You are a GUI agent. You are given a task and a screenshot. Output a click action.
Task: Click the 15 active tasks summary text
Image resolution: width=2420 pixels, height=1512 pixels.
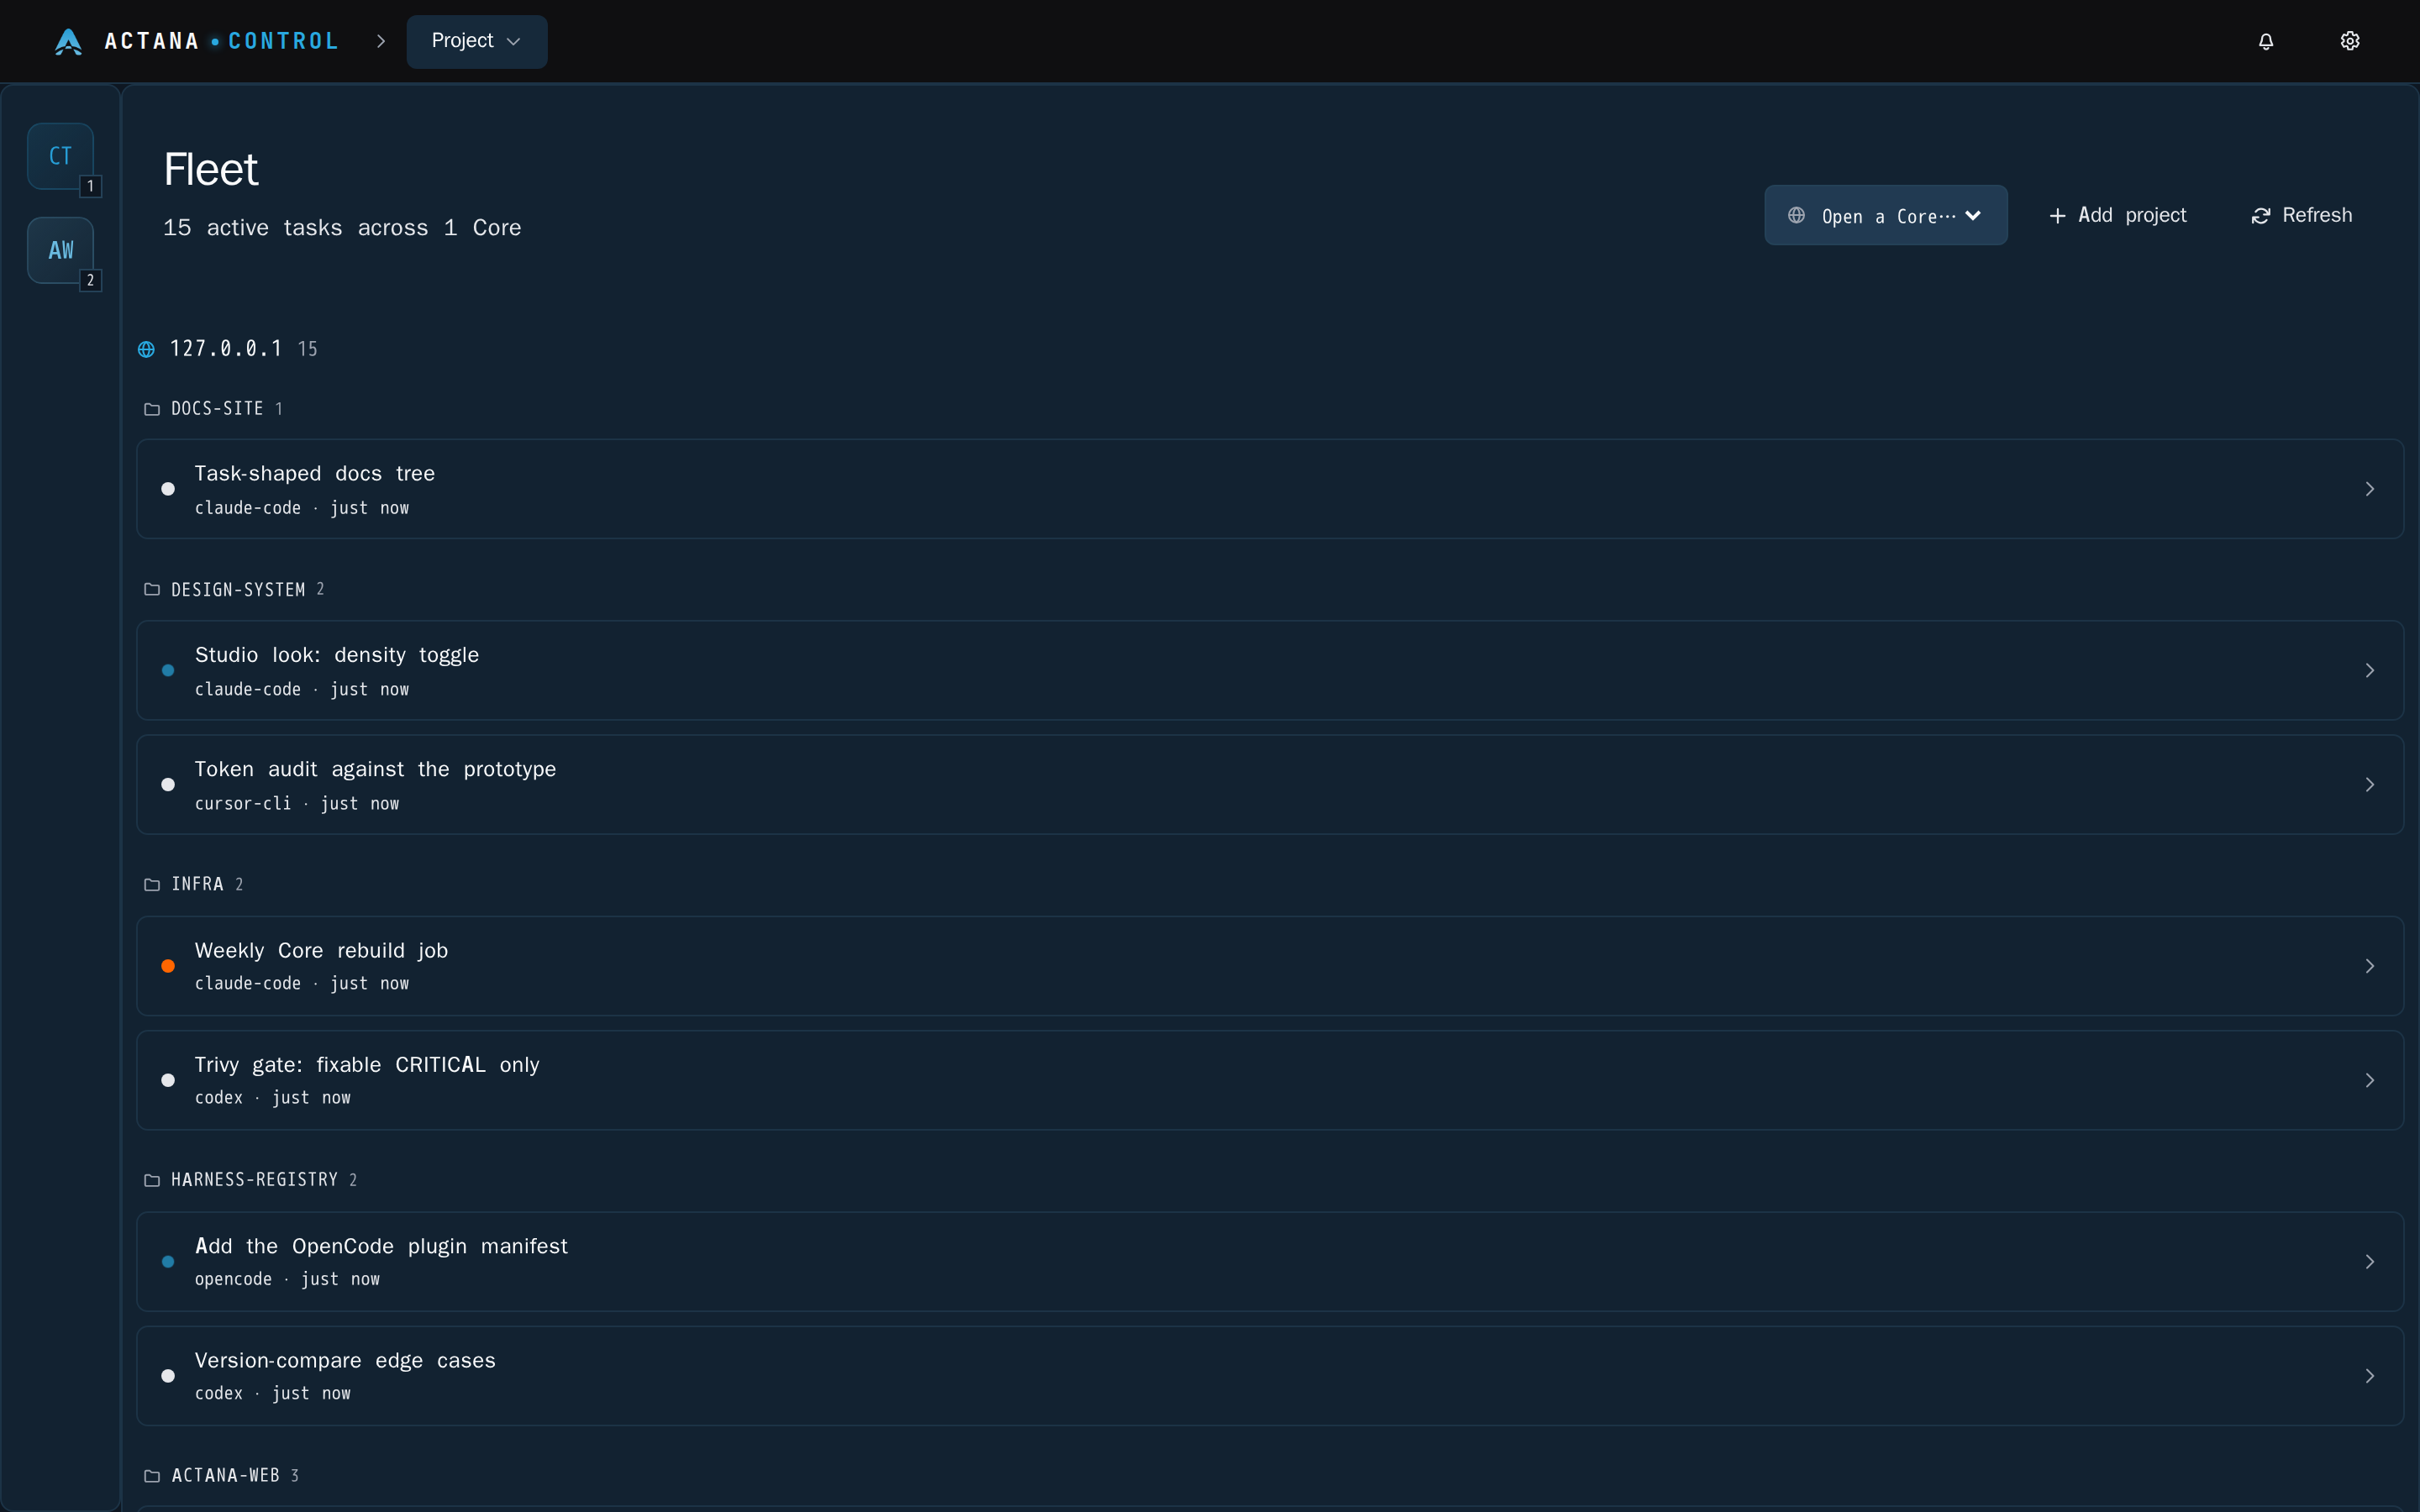342,228
